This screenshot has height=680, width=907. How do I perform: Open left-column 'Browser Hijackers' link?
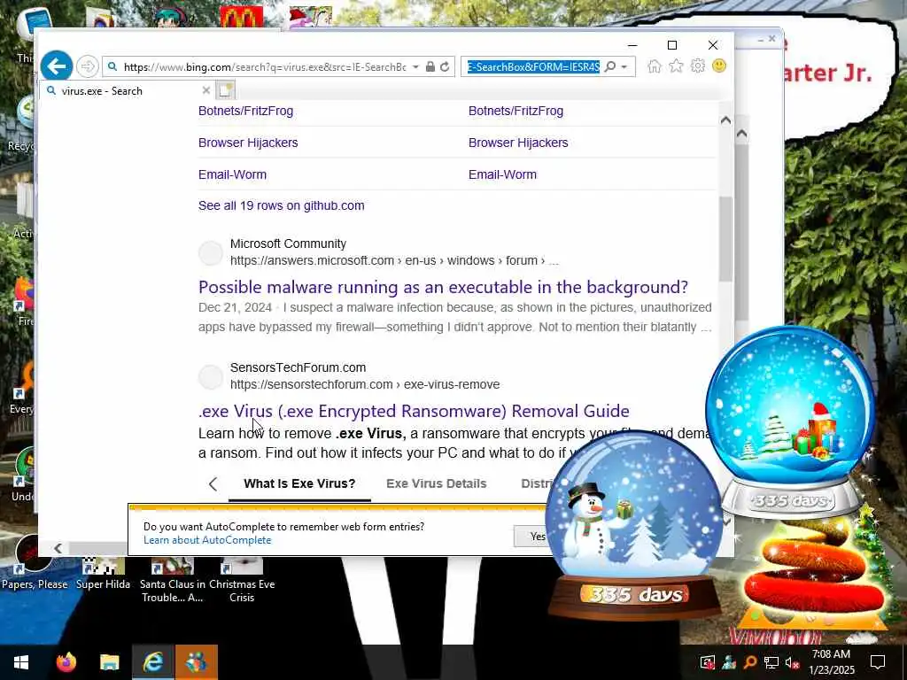pos(248,143)
